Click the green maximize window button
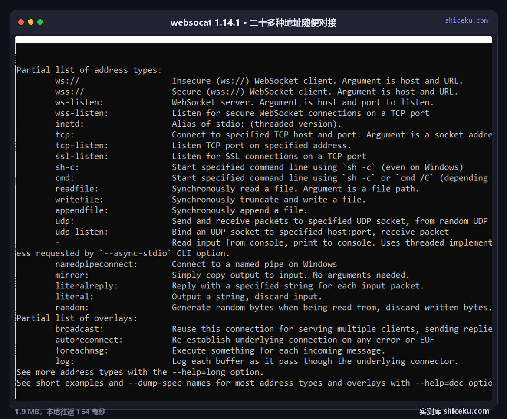Image resolution: width=507 pixels, height=419 pixels. (40, 22)
